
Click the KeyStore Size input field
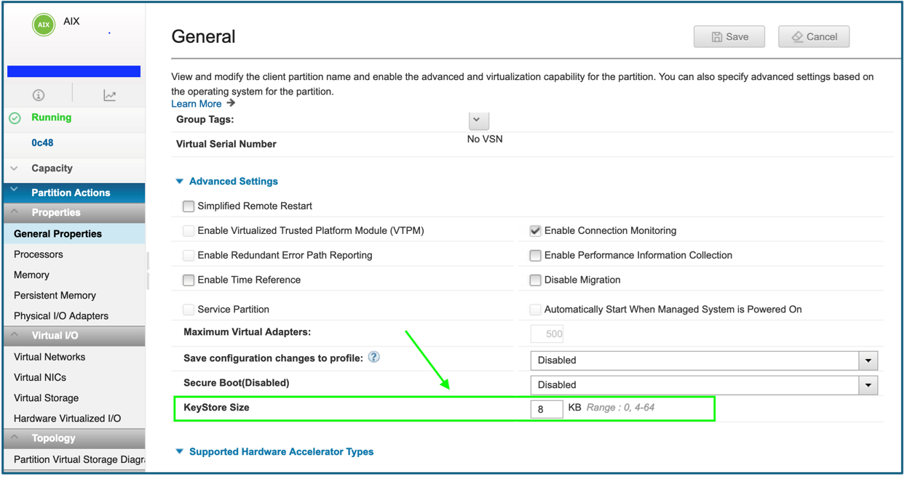[x=547, y=409]
